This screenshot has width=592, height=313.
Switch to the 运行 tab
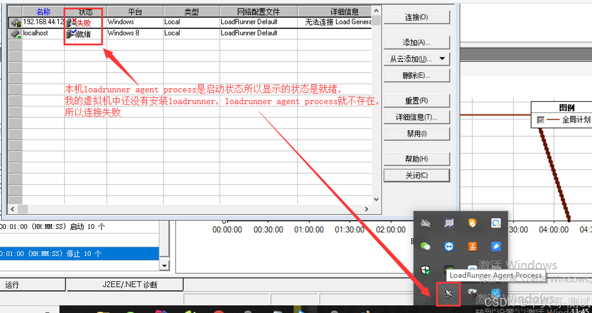point(32,284)
